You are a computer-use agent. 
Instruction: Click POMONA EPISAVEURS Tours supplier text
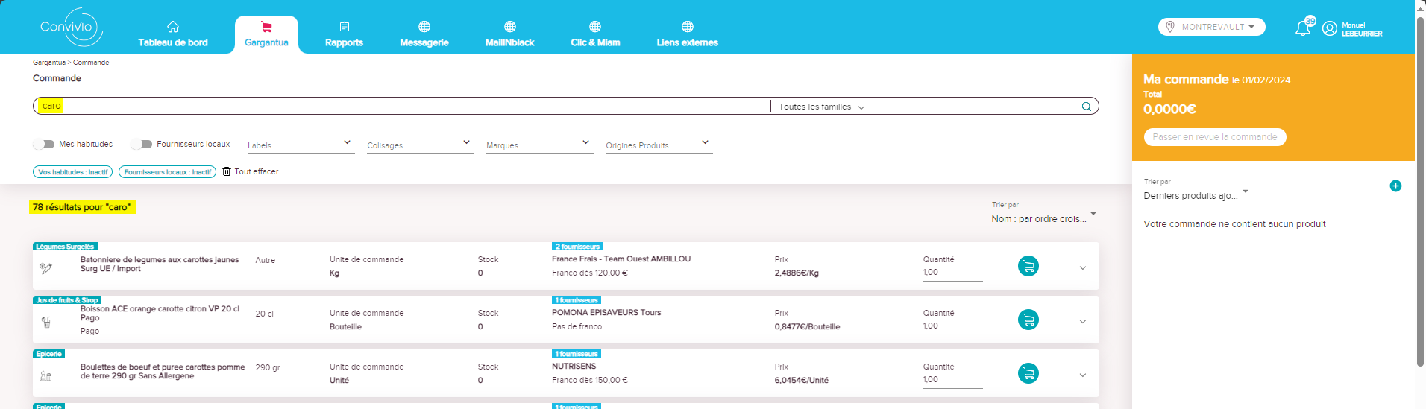tap(606, 313)
